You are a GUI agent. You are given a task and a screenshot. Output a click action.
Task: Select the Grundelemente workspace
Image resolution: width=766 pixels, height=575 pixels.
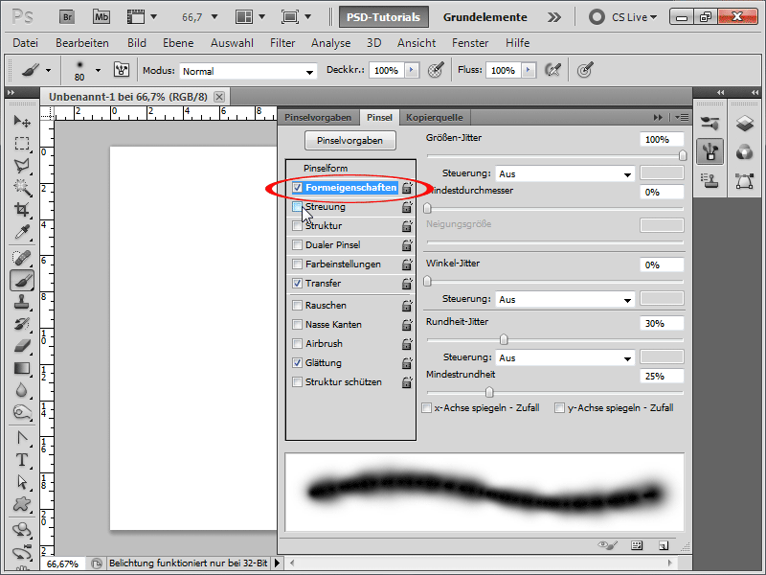(x=485, y=17)
